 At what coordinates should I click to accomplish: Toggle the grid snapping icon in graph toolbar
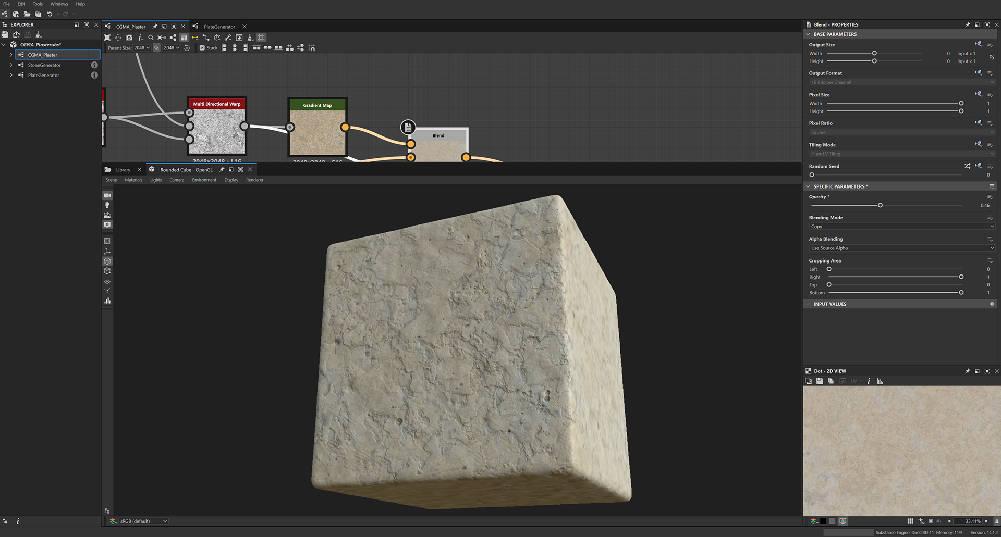point(261,38)
